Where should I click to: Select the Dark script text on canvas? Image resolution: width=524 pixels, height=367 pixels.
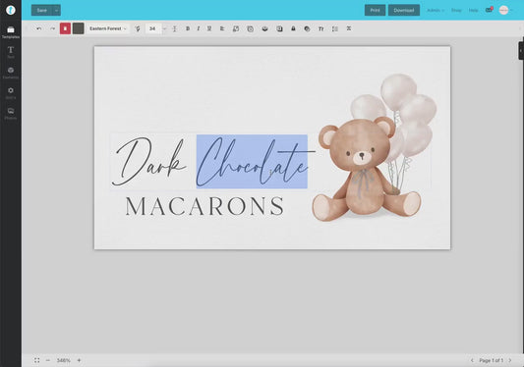[149, 162]
